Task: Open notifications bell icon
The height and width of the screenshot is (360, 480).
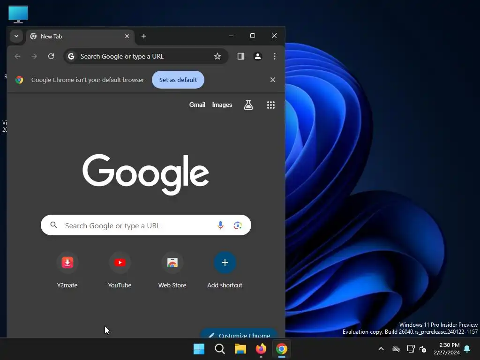Action: click(x=467, y=349)
